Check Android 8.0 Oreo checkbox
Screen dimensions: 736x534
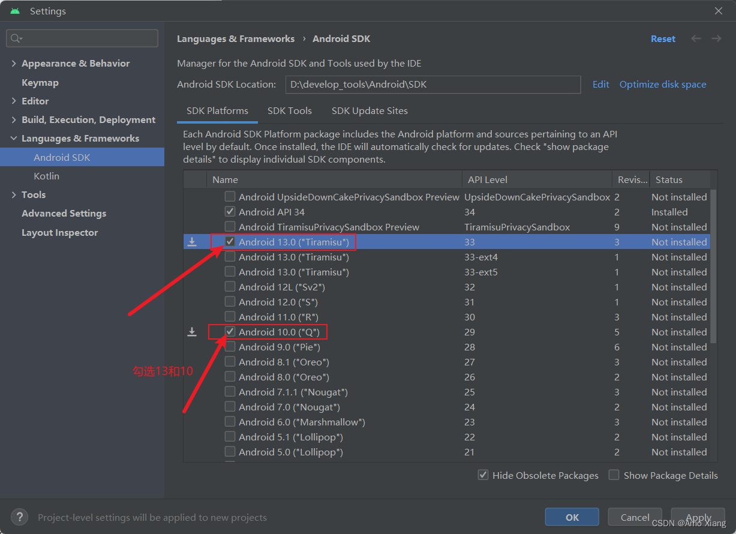pyautogui.click(x=230, y=377)
